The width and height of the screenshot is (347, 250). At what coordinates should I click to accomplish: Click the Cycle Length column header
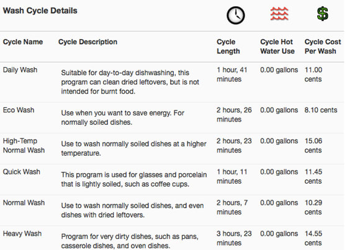tap(228, 47)
